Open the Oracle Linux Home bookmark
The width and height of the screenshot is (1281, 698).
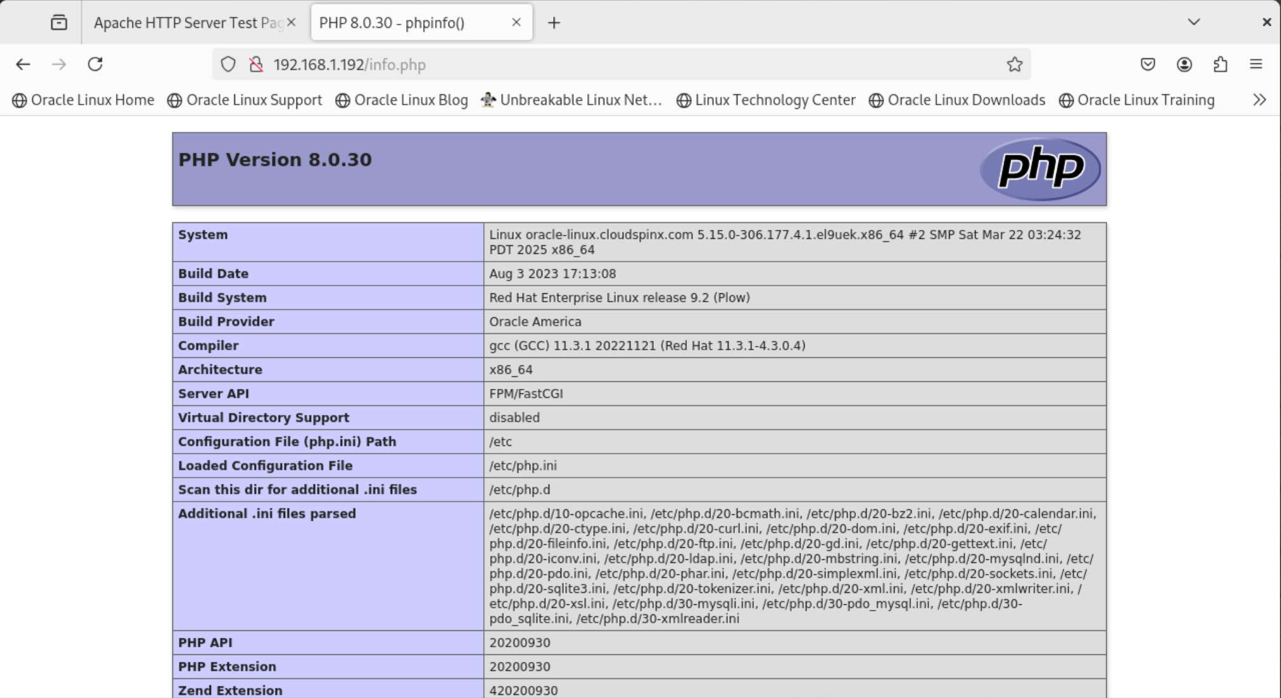coord(84,99)
